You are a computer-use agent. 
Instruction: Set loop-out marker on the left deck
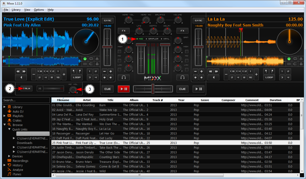80,71
